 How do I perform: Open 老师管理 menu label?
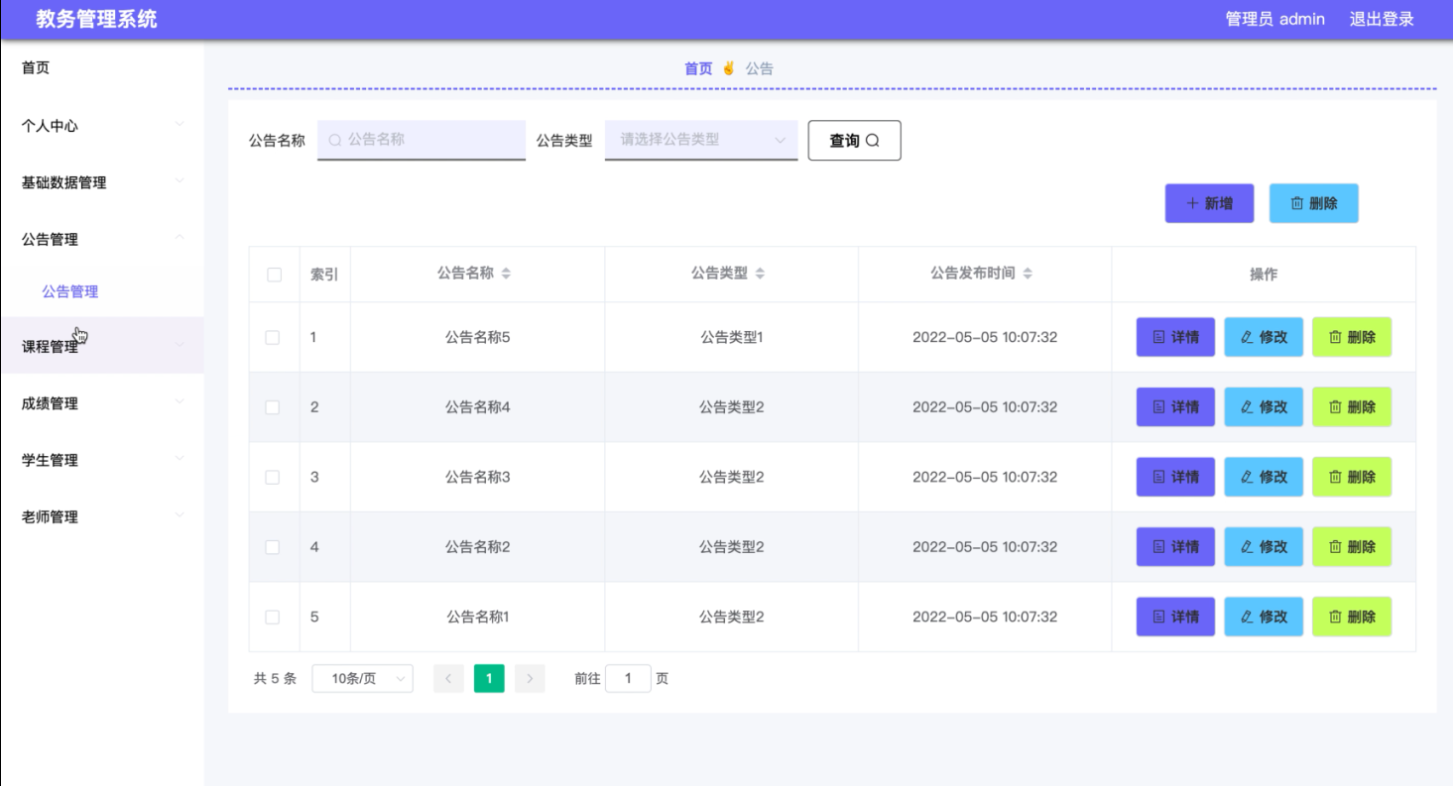[50, 516]
